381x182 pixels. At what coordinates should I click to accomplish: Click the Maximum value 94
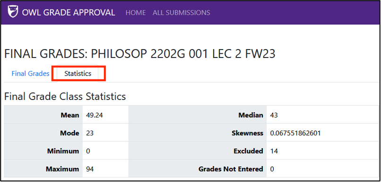[x=90, y=169]
